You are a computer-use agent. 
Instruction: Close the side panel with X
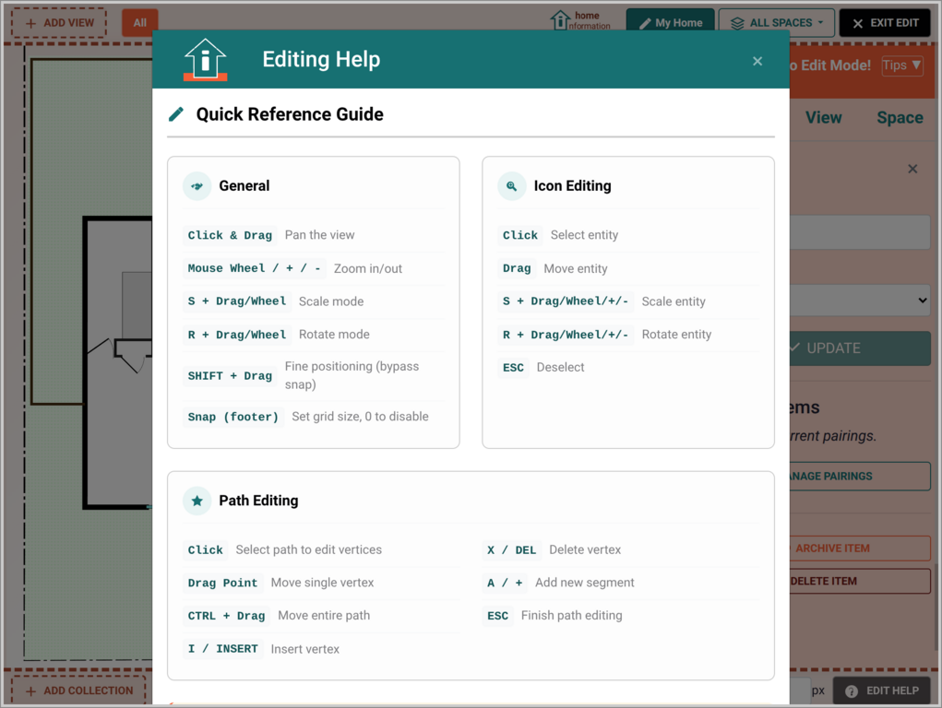point(912,169)
